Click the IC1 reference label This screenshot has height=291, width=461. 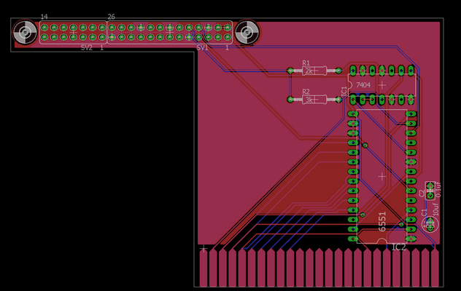point(344,90)
